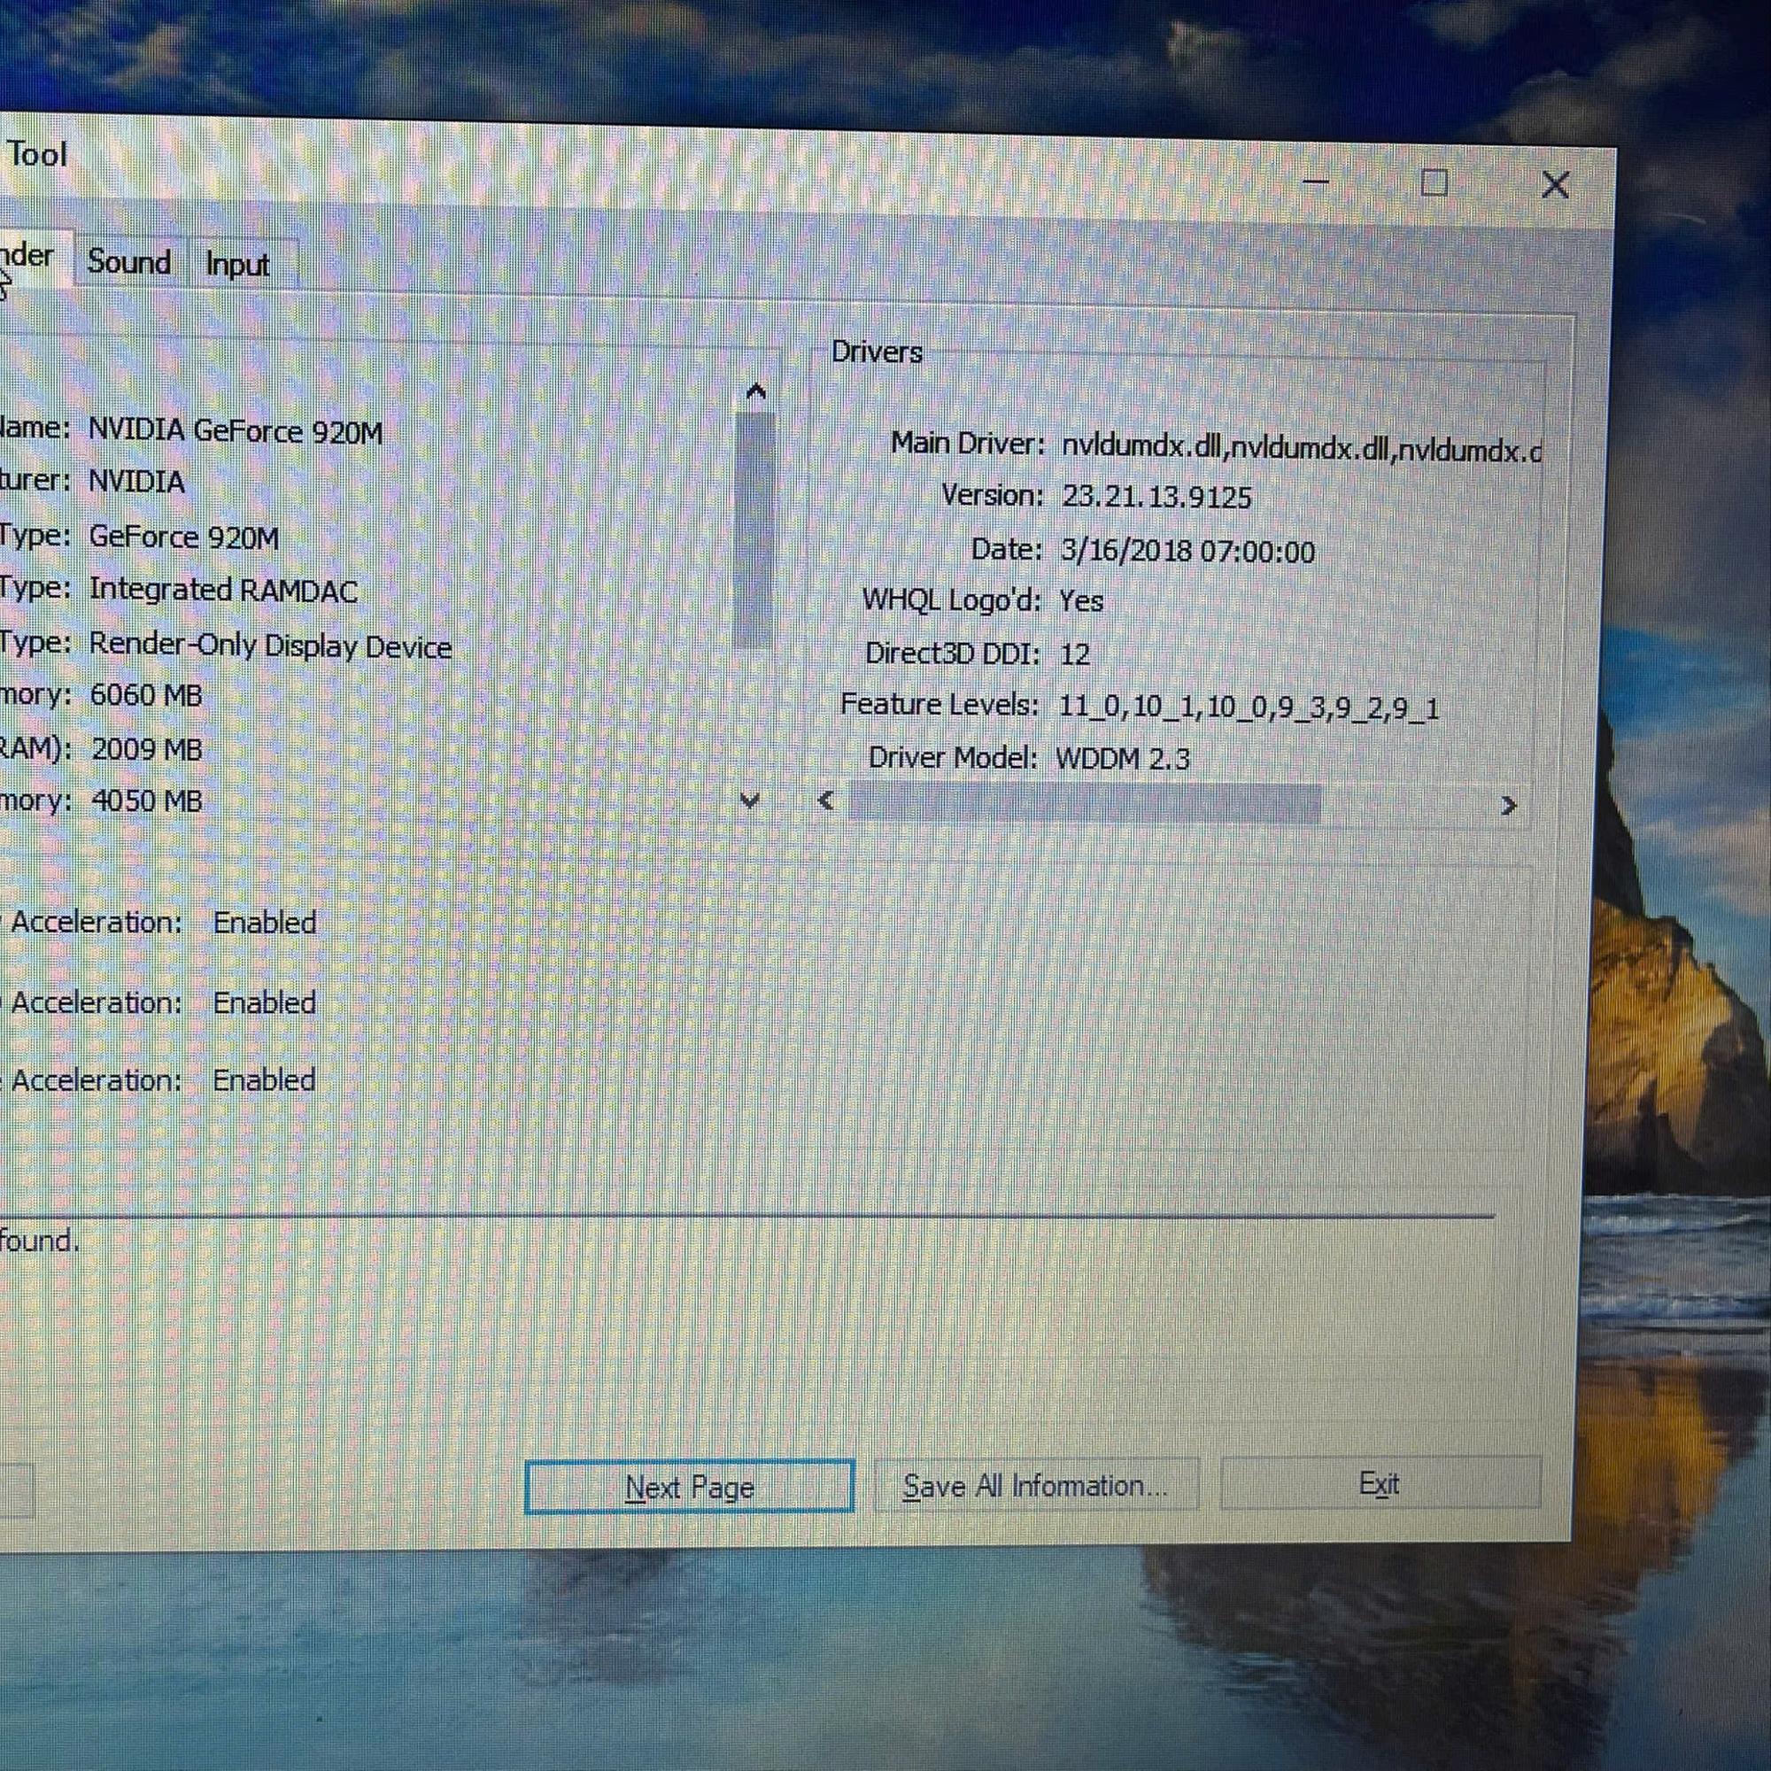
Task: Click the 2009 MB VRAM value
Action: pyautogui.click(x=147, y=749)
